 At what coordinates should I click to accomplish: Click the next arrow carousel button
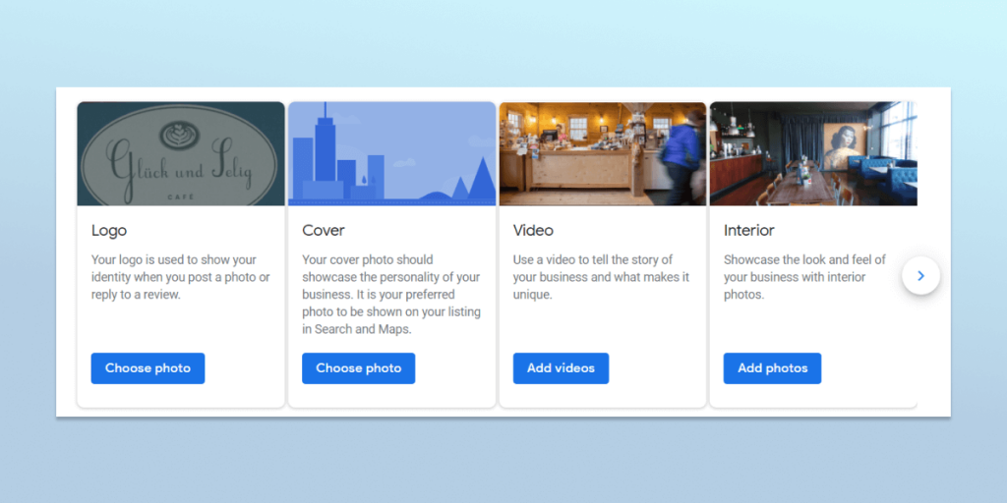(x=920, y=276)
